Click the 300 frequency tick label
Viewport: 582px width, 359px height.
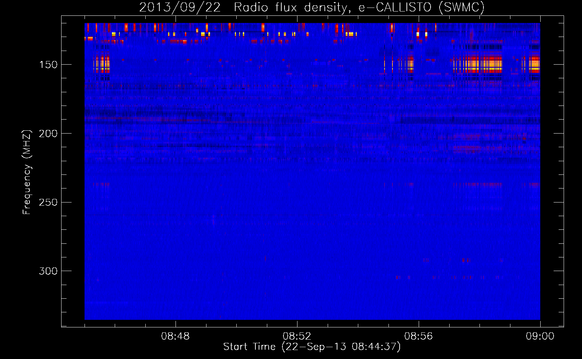point(48,271)
